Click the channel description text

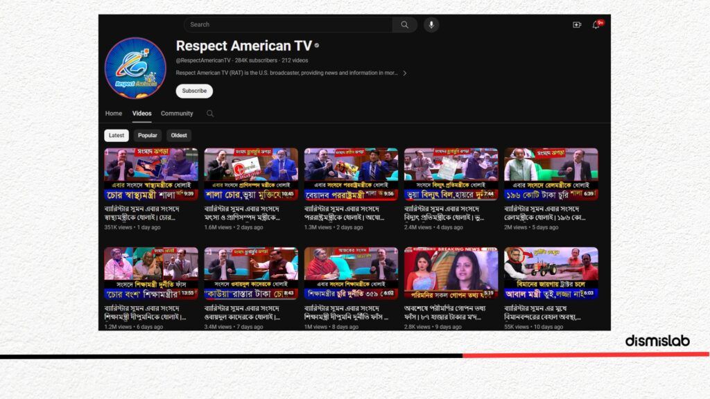click(x=287, y=73)
